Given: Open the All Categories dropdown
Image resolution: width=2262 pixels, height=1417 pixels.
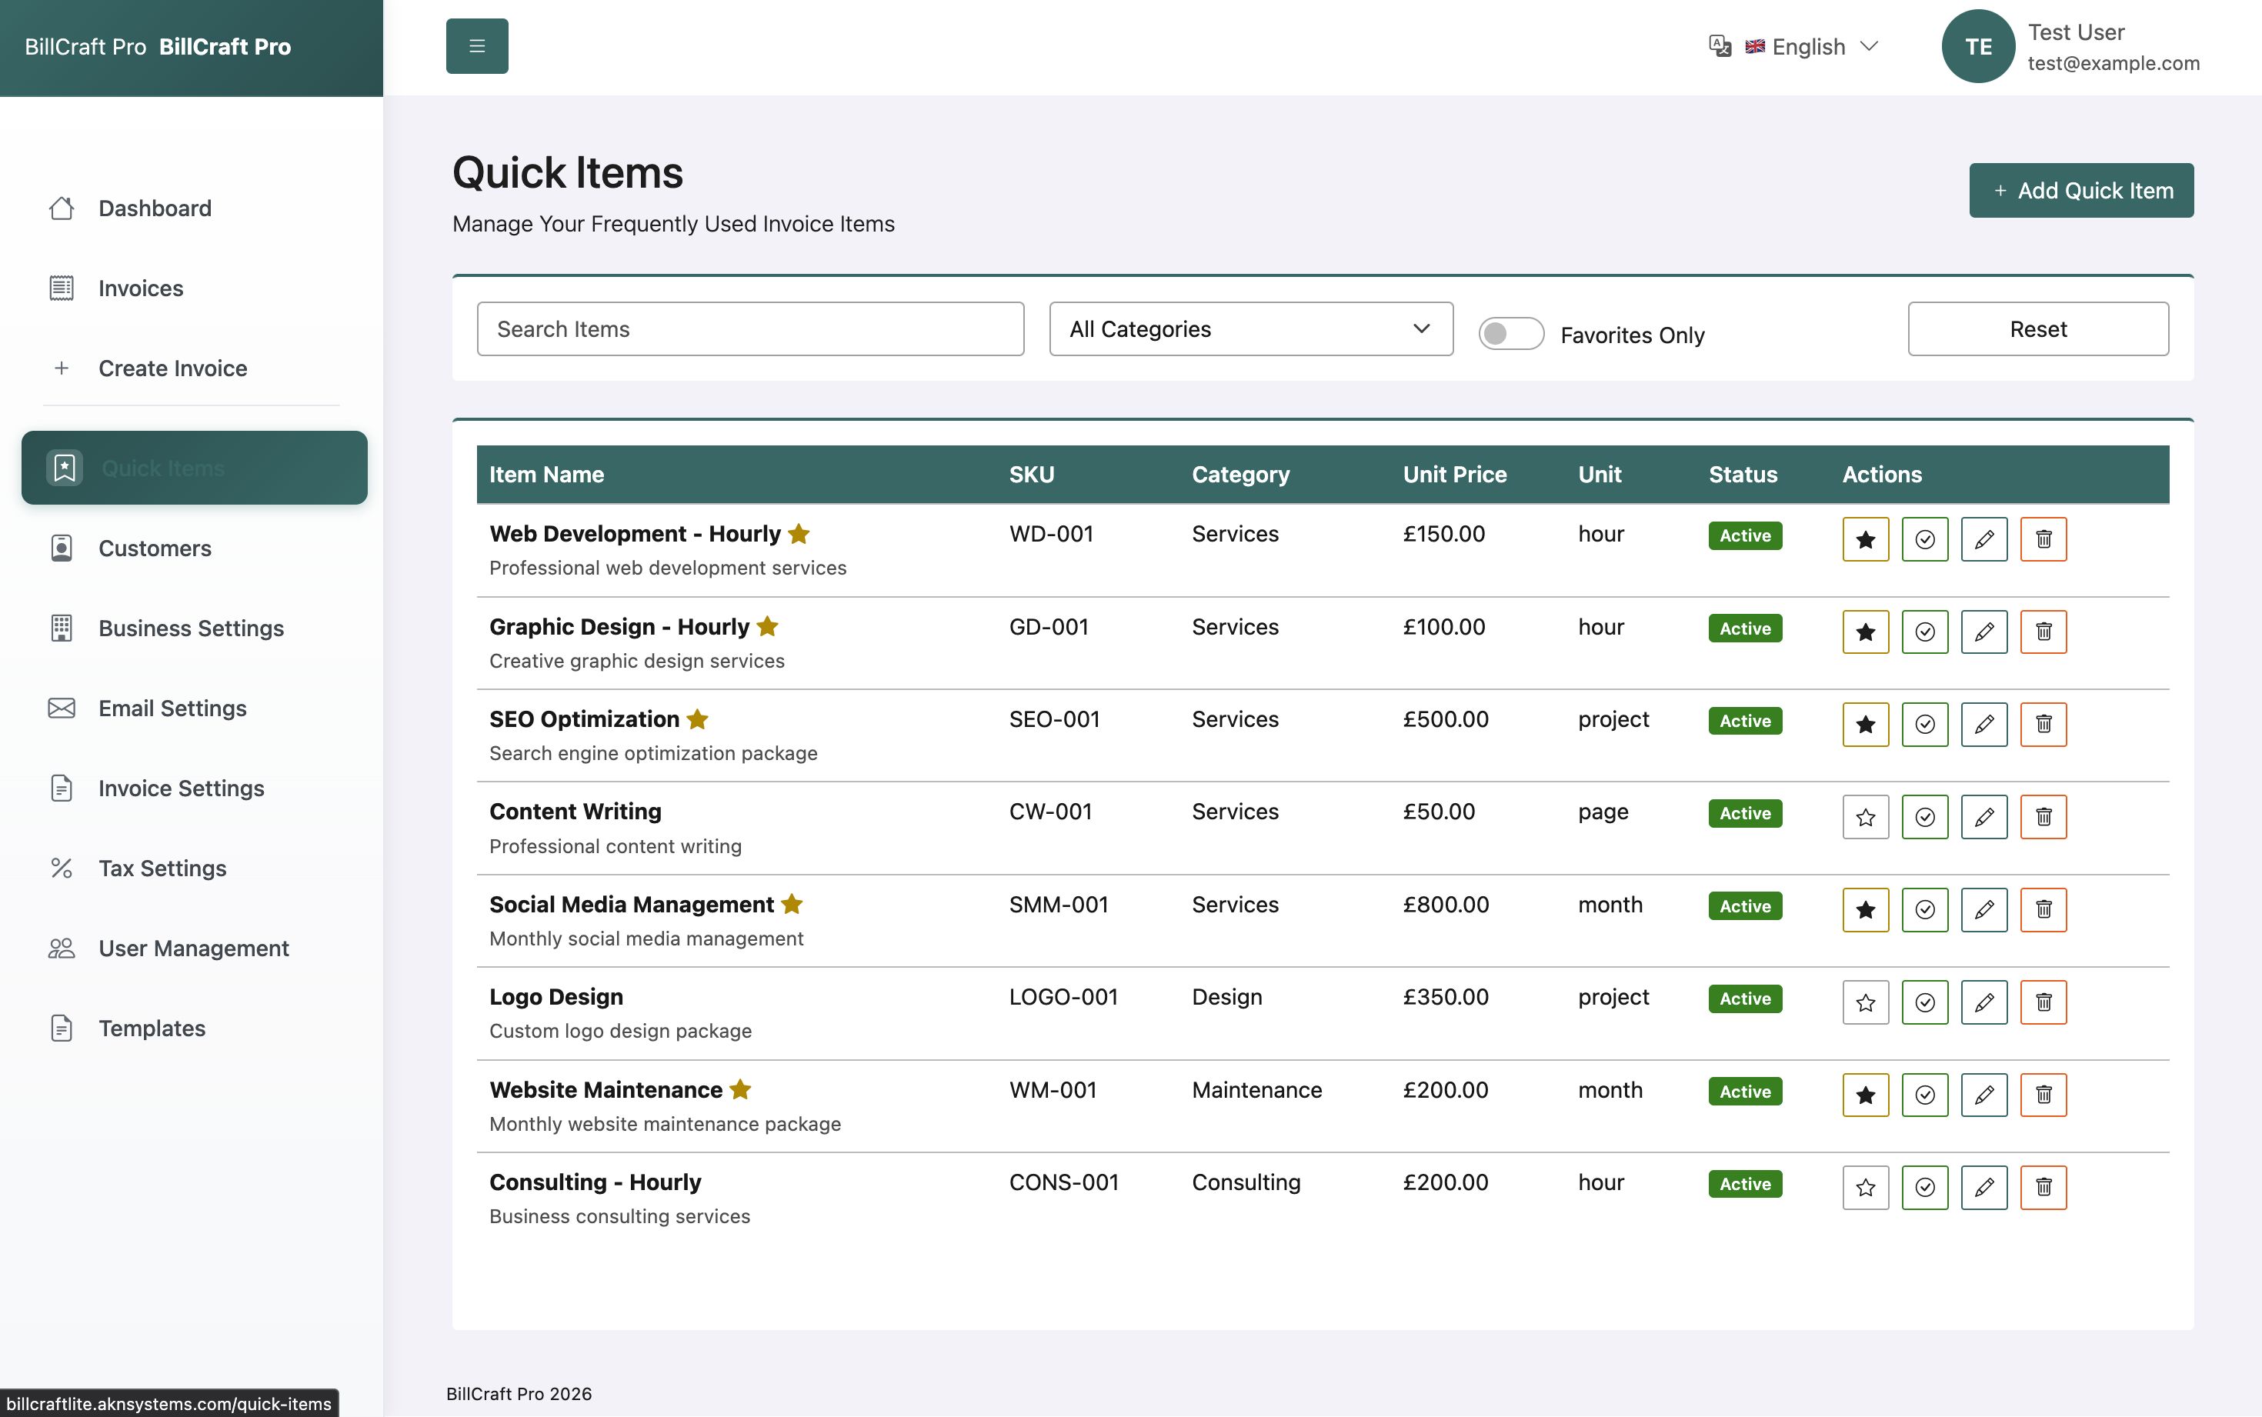Looking at the screenshot, I should pyautogui.click(x=1250, y=329).
